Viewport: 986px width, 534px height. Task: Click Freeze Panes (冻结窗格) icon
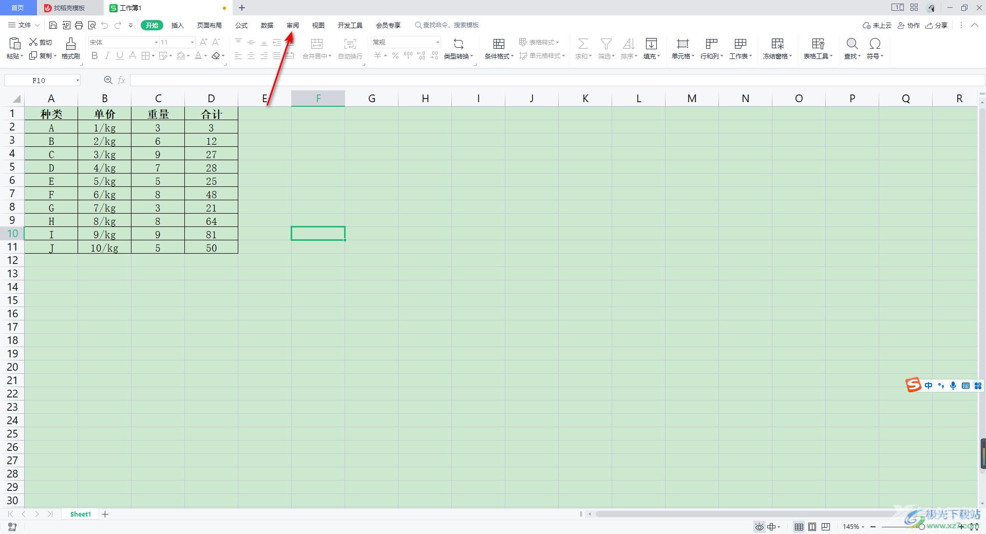tap(778, 44)
